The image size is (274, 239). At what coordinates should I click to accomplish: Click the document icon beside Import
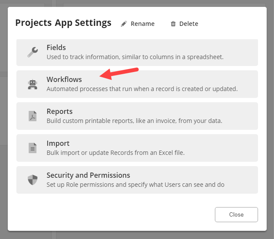pyautogui.click(x=32, y=148)
